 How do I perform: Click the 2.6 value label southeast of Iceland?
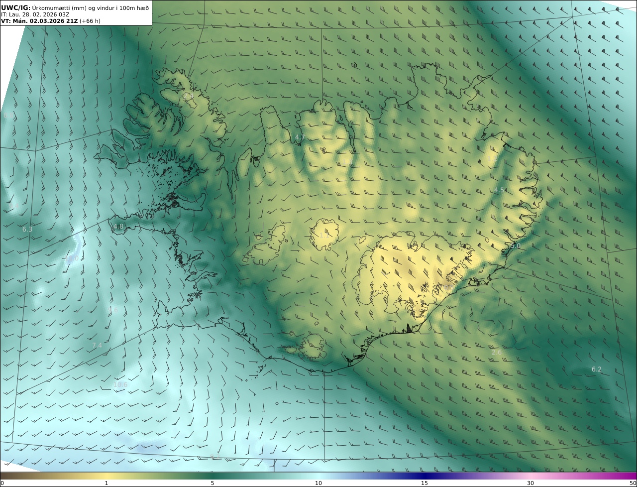(497, 352)
